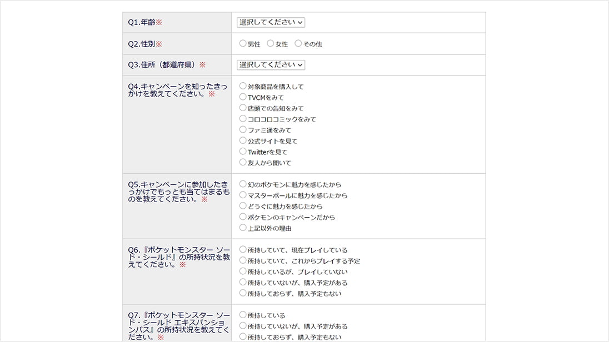Choose 対象商品を購入して option
The height and width of the screenshot is (342, 609).
point(243,86)
